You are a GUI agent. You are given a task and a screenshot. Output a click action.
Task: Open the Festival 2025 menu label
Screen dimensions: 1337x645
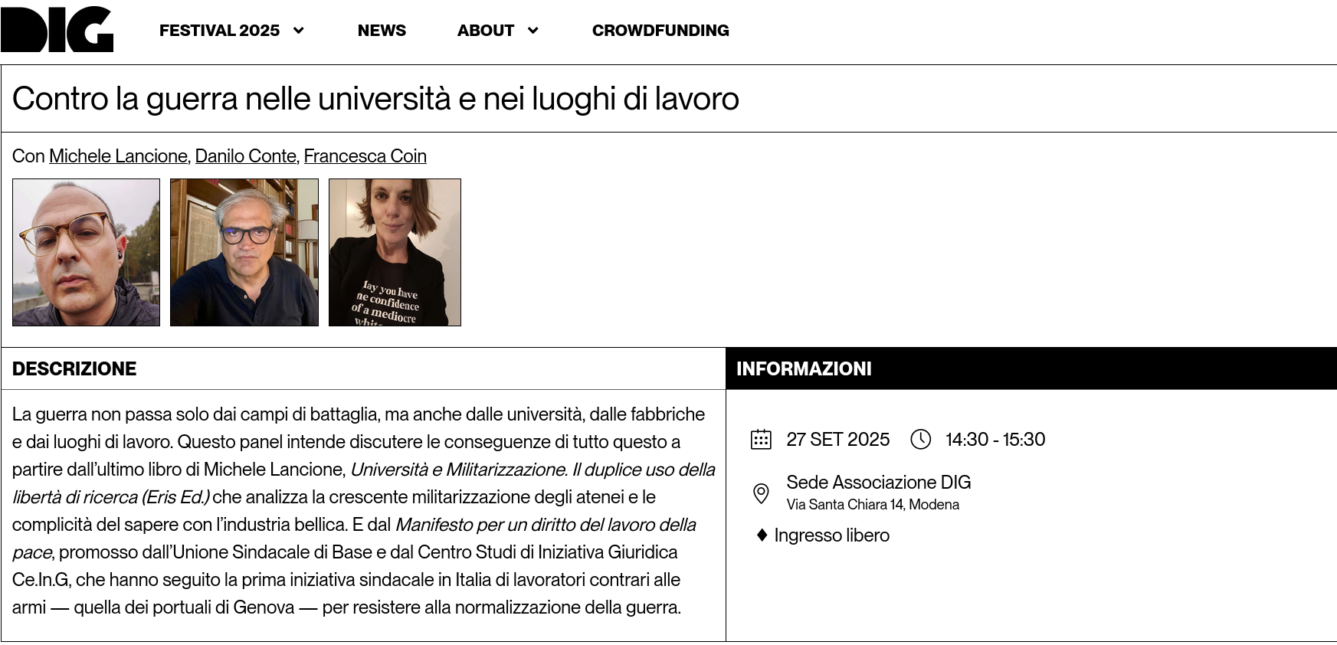click(x=219, y=31)
